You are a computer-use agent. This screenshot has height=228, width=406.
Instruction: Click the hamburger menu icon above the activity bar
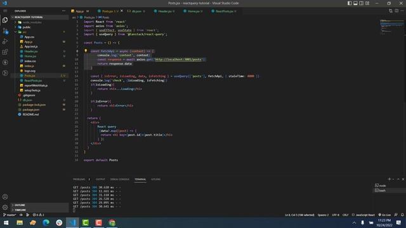pos(5,11)
